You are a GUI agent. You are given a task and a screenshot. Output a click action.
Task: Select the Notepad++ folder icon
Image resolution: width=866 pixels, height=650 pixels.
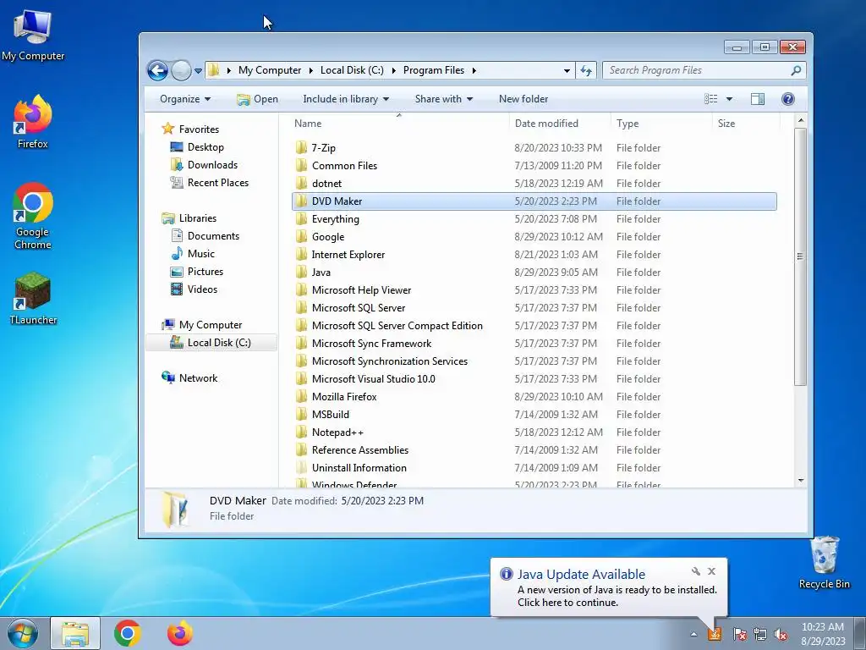pyautogui.click(x=301, y=432)
